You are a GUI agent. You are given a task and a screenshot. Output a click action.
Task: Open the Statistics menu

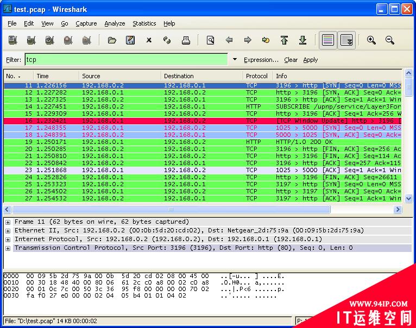pyautogui.click(x=144, y=23)
